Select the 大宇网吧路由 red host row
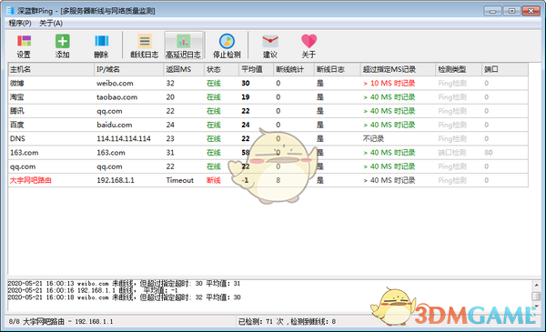 coord(268,180)
